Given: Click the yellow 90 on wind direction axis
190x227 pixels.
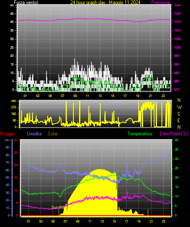Looking at the screenshot, I should pos(14,120).
